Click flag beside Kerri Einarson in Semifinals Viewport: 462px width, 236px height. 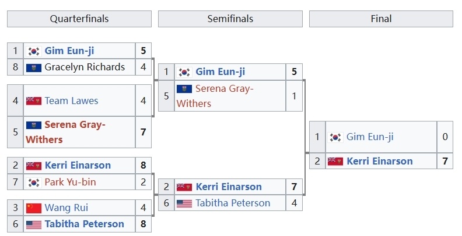pos(184,187)
